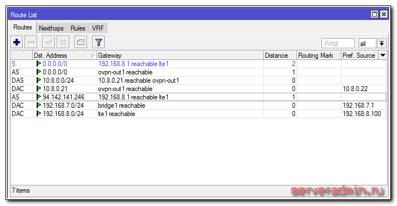Open the comment tool icon
This screenshot has width=397, height=206.
(81, 42)
